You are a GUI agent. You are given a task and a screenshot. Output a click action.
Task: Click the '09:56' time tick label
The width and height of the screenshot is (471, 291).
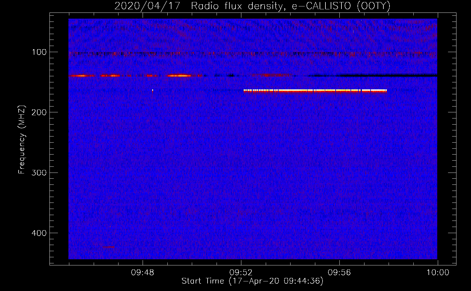click(339, 273)
